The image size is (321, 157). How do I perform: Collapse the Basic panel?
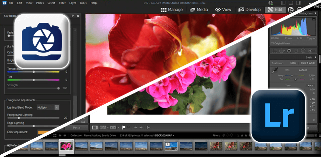point(316,57)
